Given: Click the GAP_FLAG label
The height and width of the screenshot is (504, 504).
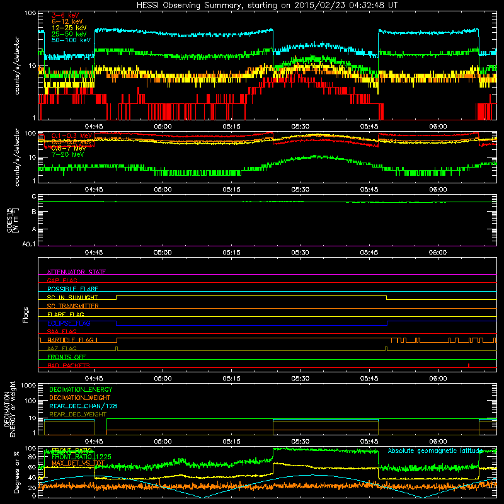Looking at the screenshot, I should click(62, 280).
